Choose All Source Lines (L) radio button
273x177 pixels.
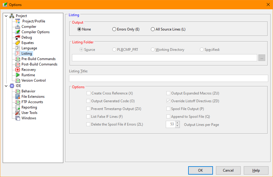pyautogui.click(x=153, y=29)
